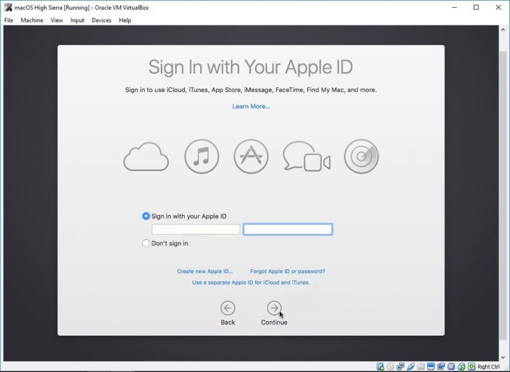The height and width of the screenshot is (372, 510).
Task: Click the scrollbar up arrow
Action: pos(503,29)
